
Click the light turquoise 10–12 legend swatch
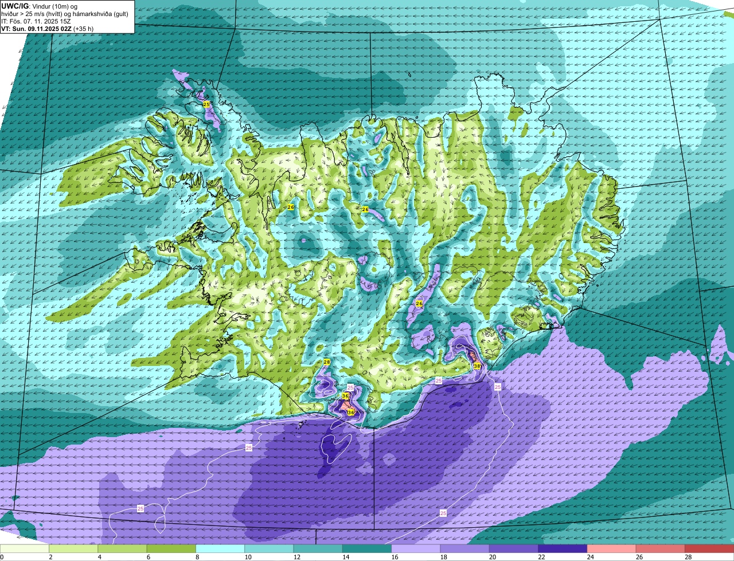click(x=269, y=549)
